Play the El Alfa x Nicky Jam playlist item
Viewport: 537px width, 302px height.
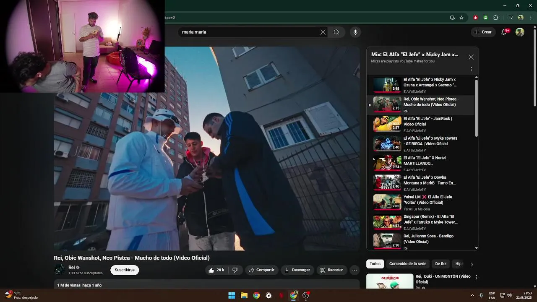click(421, 85)
